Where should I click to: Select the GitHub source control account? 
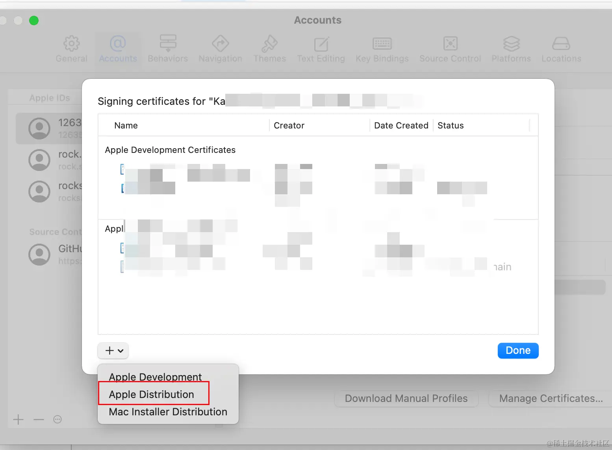click(x=49, y=254)
